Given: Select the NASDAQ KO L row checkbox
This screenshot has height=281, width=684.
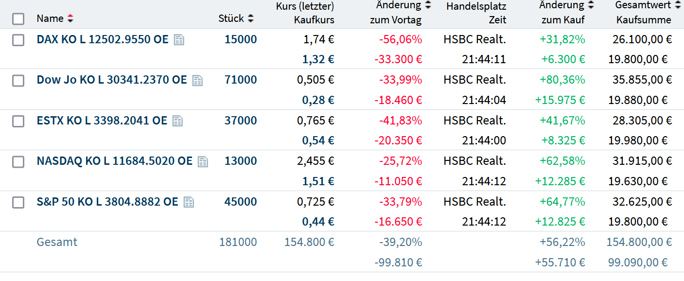Looking at the screenshot, I should (18, 161).
